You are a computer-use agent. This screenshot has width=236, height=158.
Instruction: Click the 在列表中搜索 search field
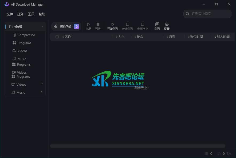coord(210,14)
